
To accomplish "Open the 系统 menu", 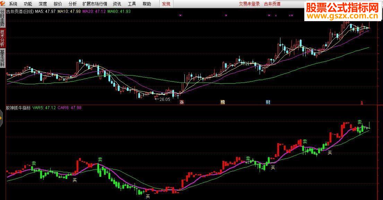I will pyautogui.click(x=13, y=4).
